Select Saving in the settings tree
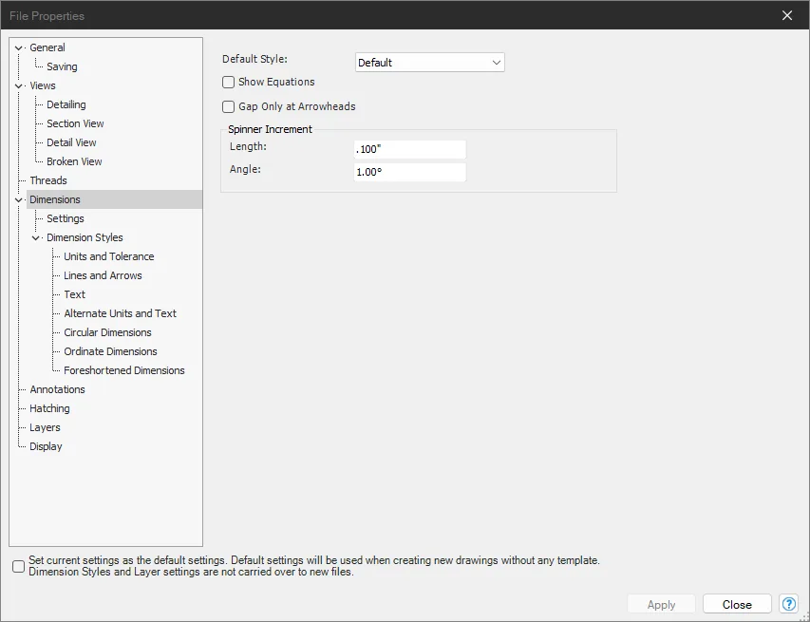The image size is (810, 622). click(x=62, y=66)
